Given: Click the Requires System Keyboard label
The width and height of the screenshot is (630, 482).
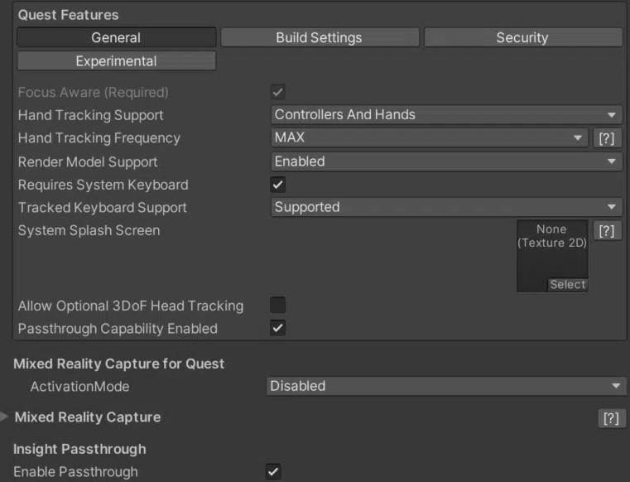Looking at the screenshot, I should tap(103, 185).
